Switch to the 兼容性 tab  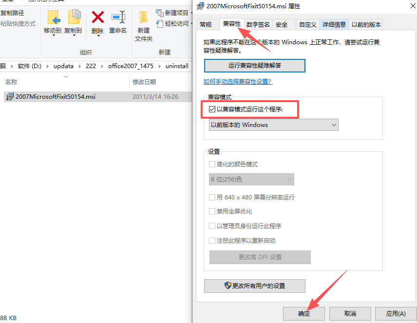click(x=231, y=24)
